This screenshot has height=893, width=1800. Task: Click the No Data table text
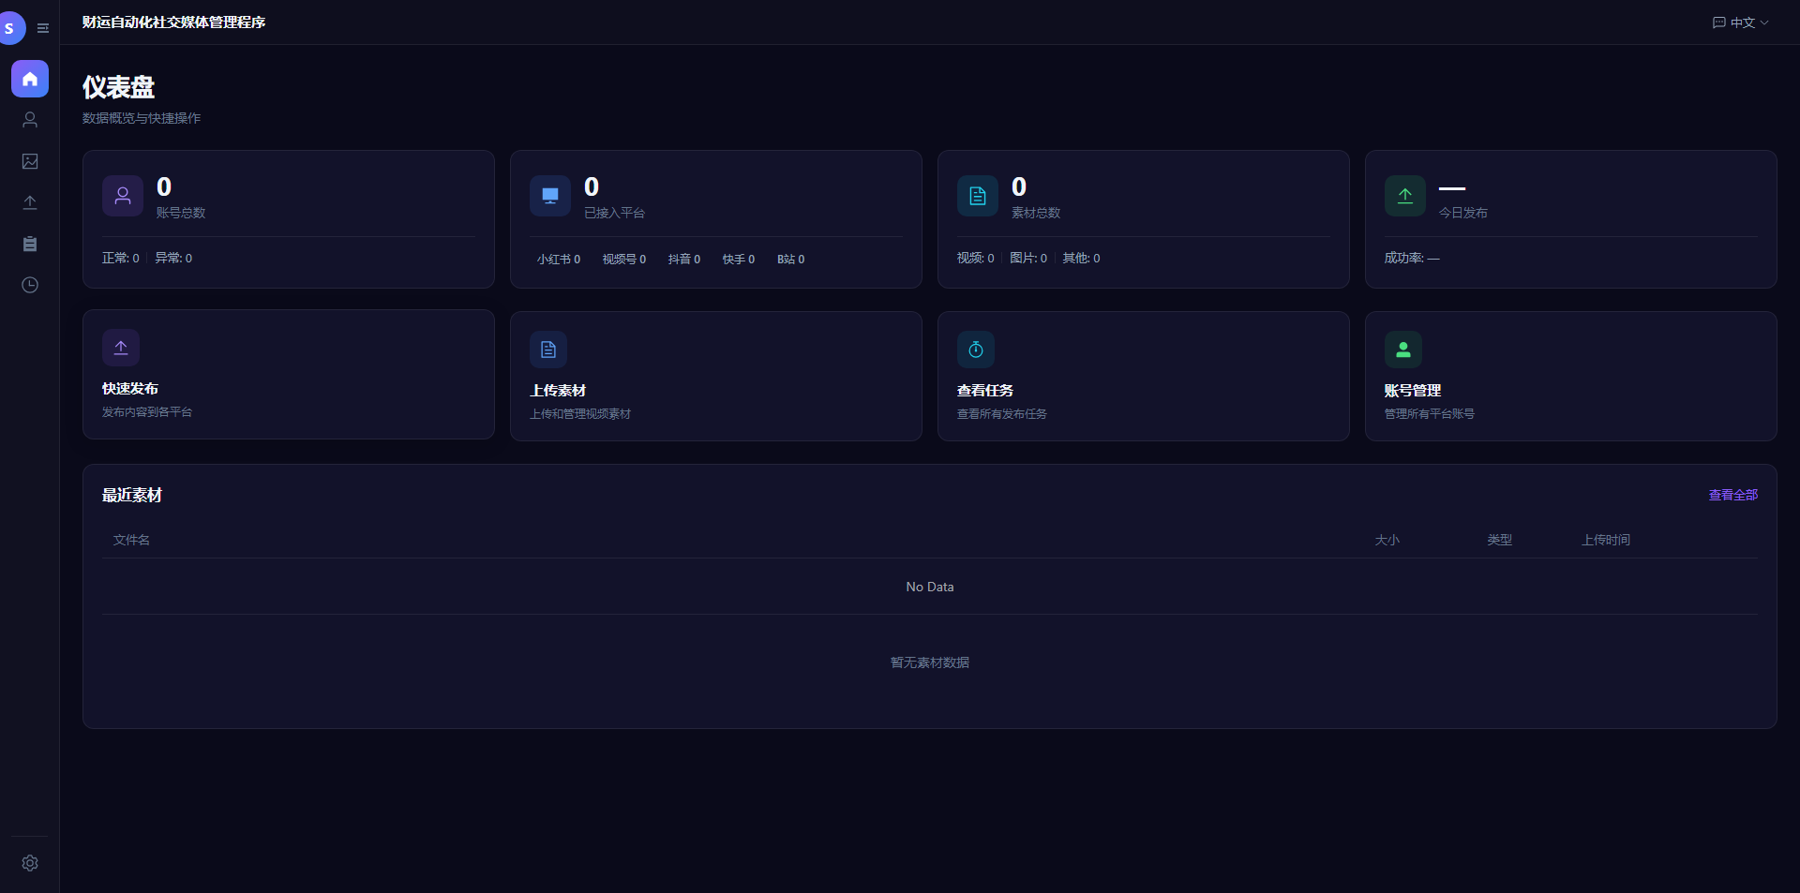click(x=930, y=587)
